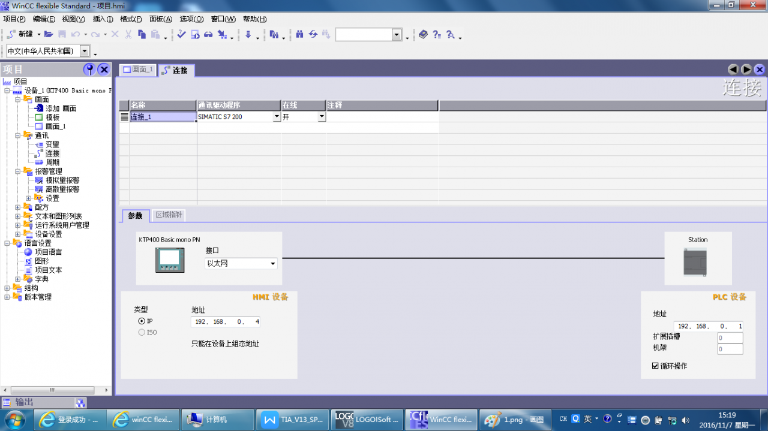Switch to 画面_1 tab

(138, 70)
